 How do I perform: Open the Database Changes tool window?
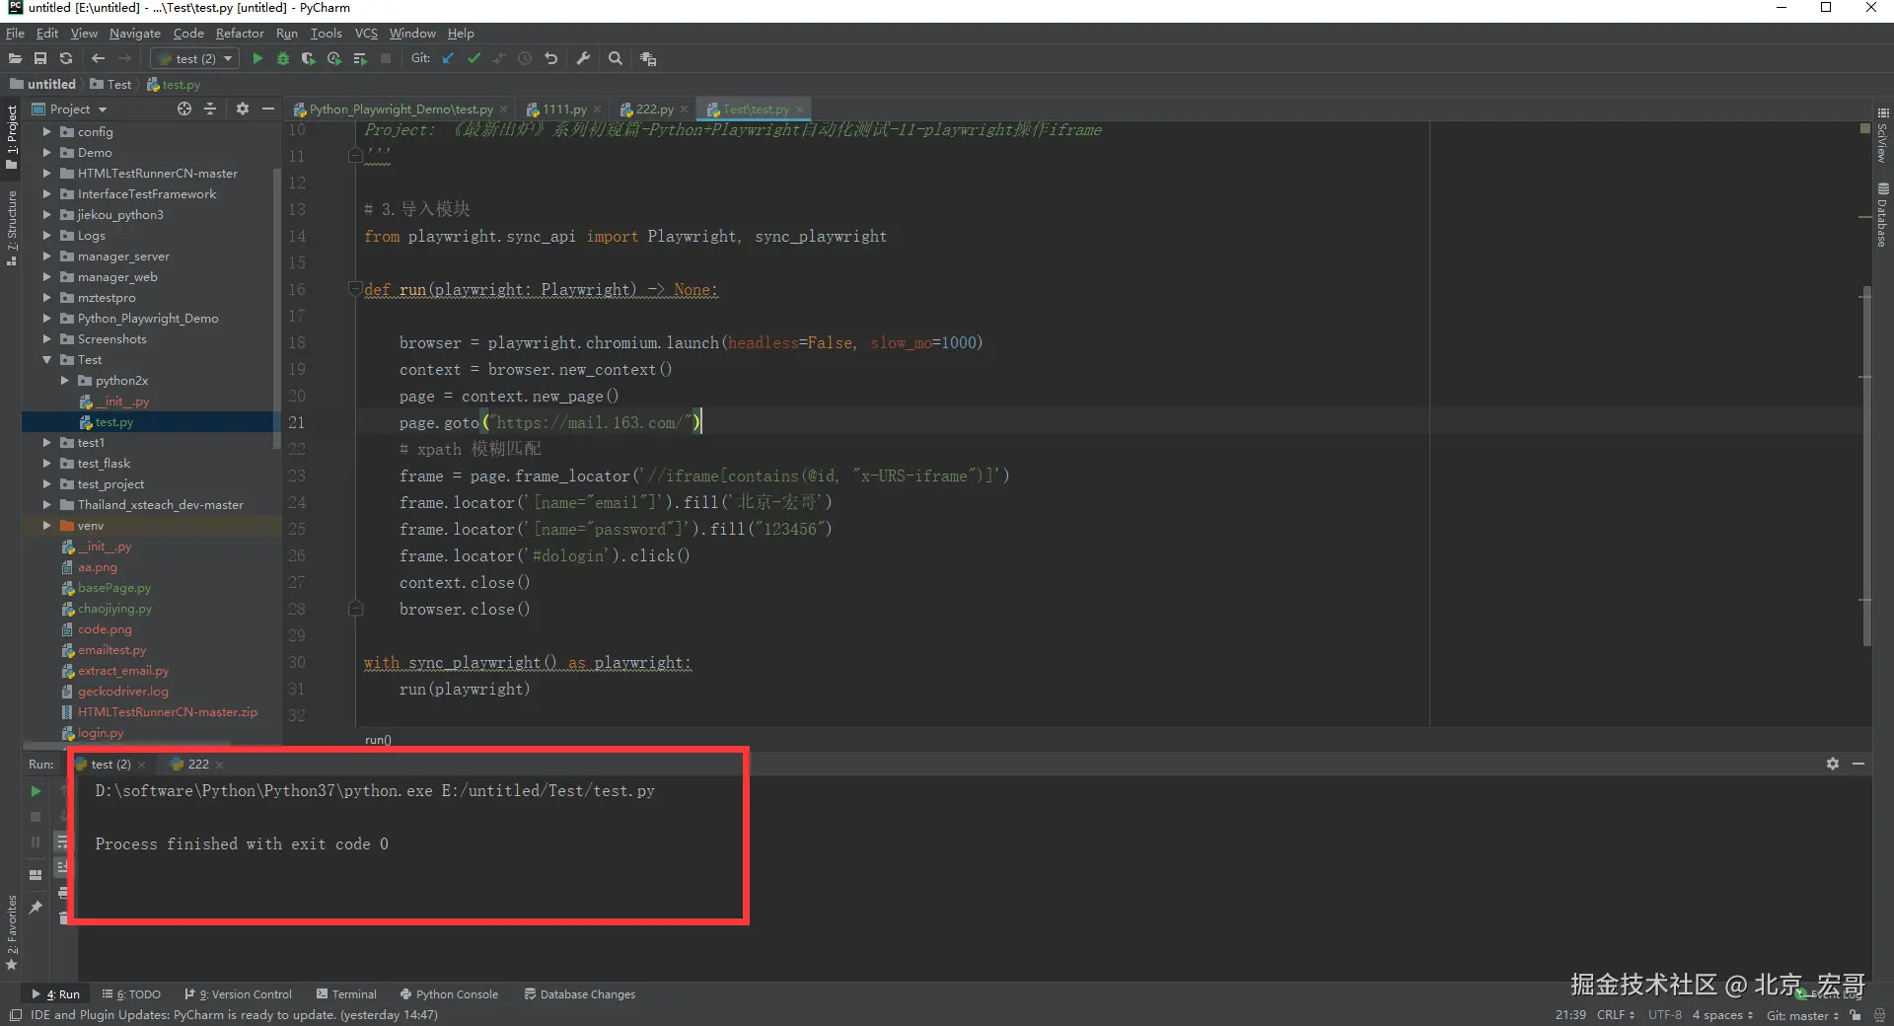click(x=580, y=994)
